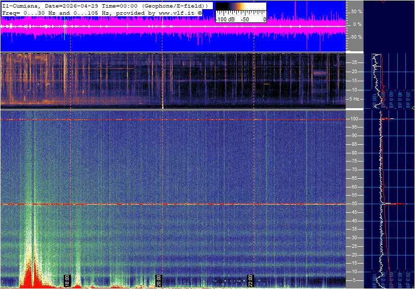Click the '-50 %' amplitude axis label
Viewport: 415px width, 289px height.
356,37
